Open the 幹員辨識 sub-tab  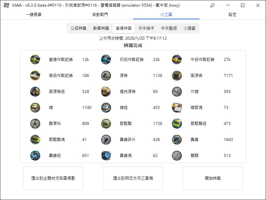click(101, 28)
